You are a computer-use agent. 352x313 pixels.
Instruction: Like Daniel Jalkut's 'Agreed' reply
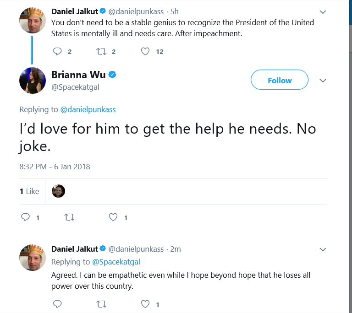[x=145, y=304]
